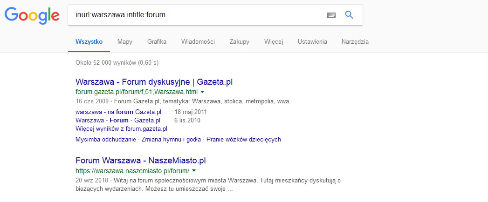The height and width of the screenshot is (202, 488).
Task: Open Forum Warszawa - NaszeMiasto.pl result
Action: point(141,161)
